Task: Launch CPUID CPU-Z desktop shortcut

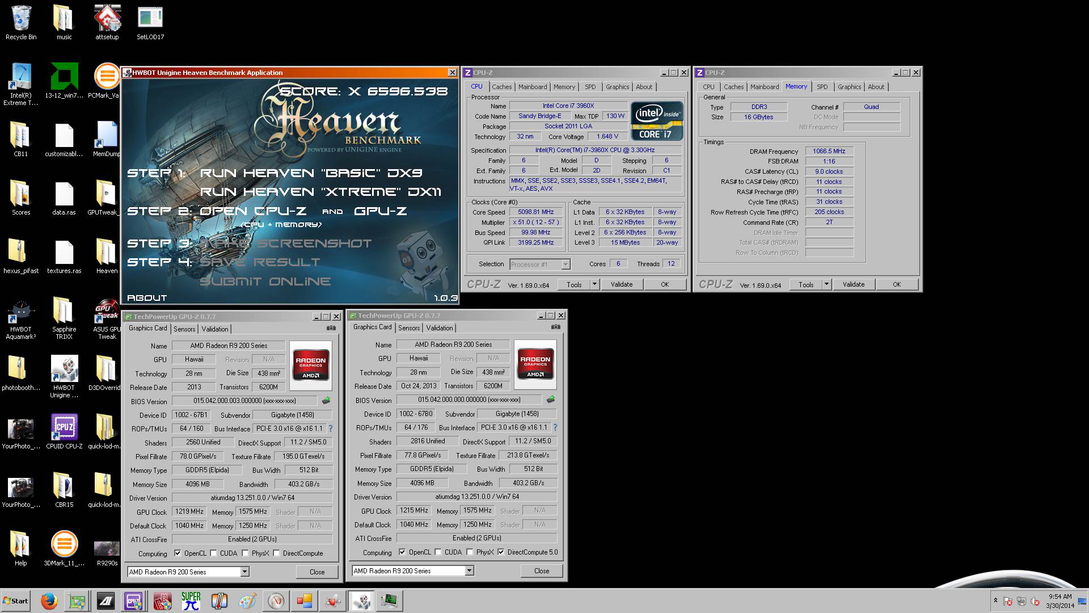Action: pyautogui.click(x=64, y=431)
